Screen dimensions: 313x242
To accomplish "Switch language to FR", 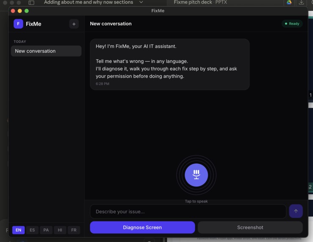I will (x=74, y=230).
